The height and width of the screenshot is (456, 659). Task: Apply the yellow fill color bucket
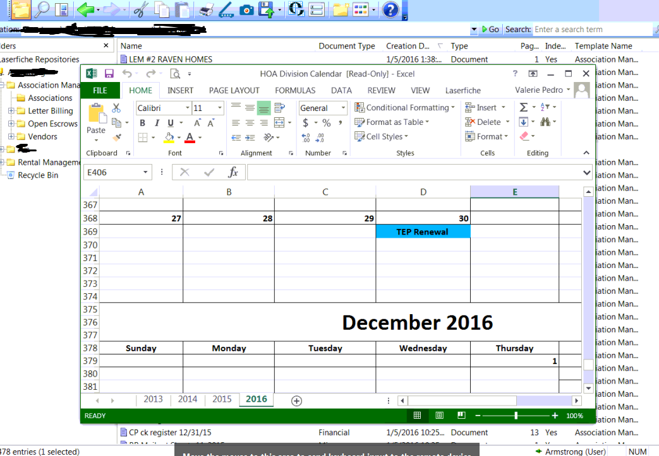point(169,137)
